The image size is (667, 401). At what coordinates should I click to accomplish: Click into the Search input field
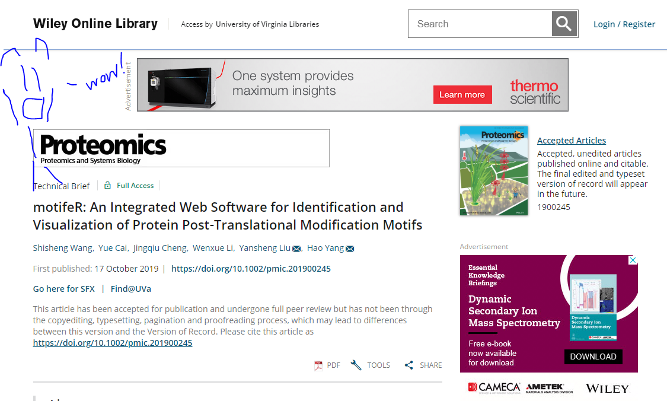point(480,24)
